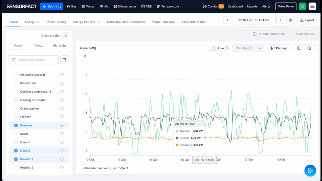The width and height of the screenshot is (322, 181).
Task: Collapse sidebar with double chevron icon
Action: [66, 36]
